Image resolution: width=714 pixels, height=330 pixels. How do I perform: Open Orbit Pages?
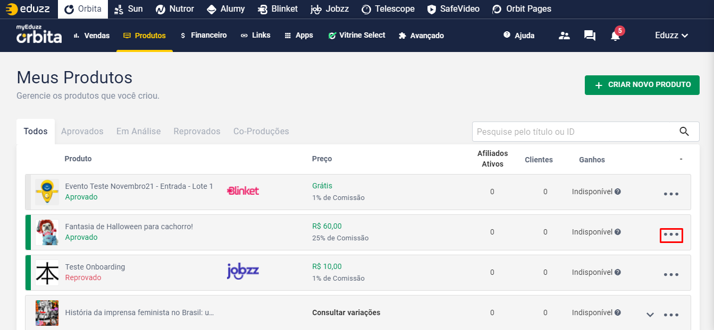(x=522, y=9)
